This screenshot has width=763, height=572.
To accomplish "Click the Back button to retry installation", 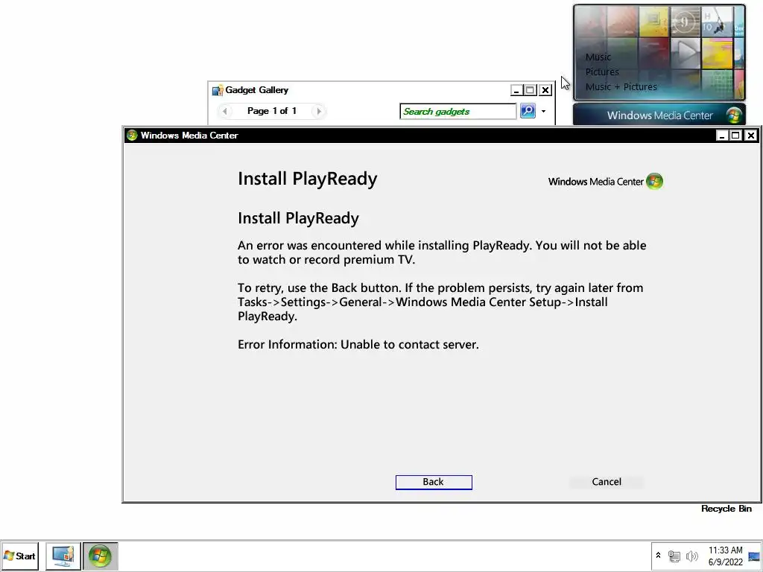I will 434,482.
